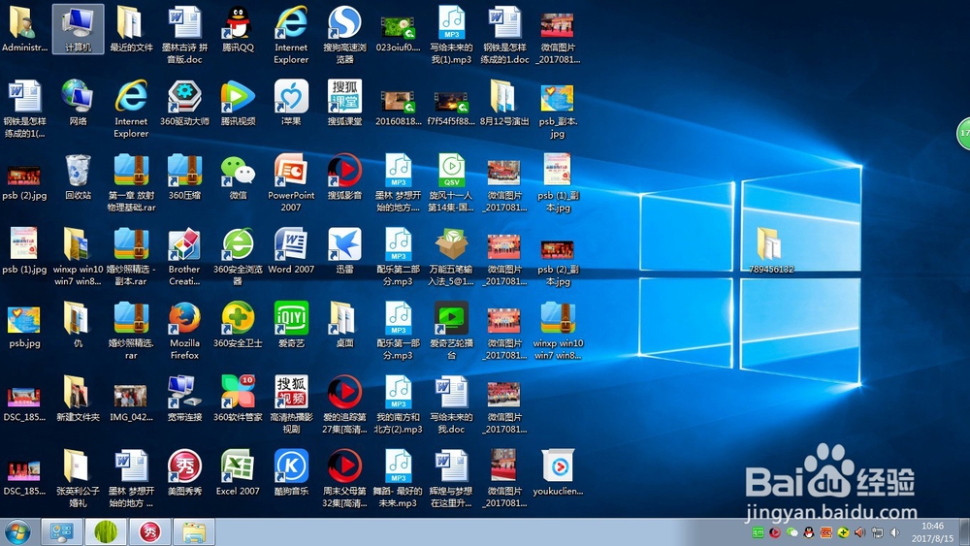Open the Windows Start button
The width and height of the screenshot is (970, 546).
(16, 532)
